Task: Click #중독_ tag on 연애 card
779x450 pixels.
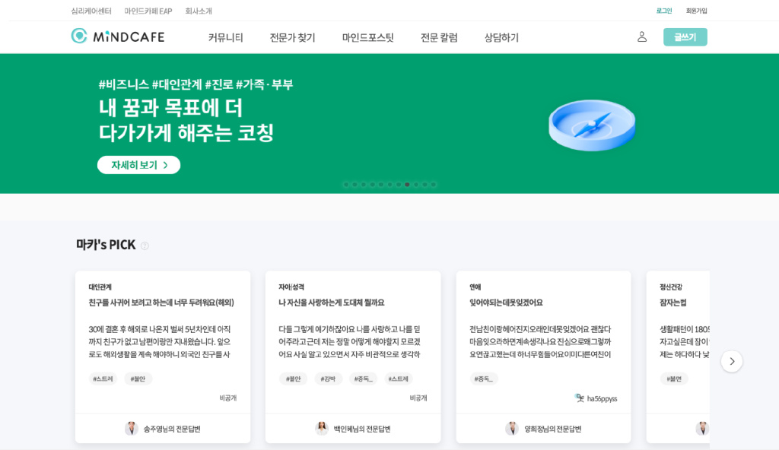Action: [x=483, y=379]
